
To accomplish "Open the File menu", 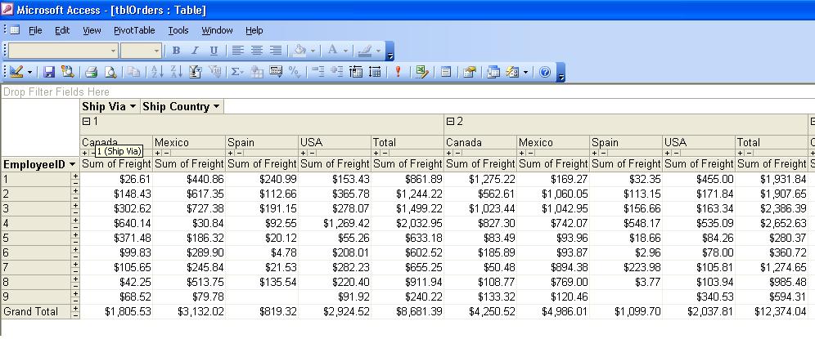I will [x=35, y=30].
